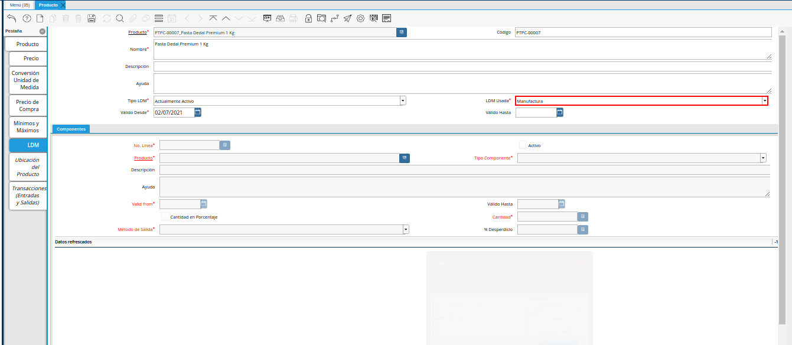Click the Componentes Producto input field
Image resolution: width=792 pixels, height=345 pixels.
coord(279,158)
